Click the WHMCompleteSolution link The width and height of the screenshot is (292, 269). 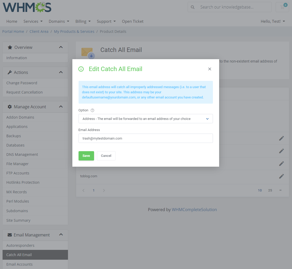(194, 210)
